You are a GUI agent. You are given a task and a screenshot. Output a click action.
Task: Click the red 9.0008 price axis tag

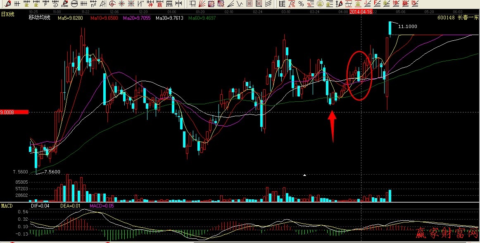coord(14,112)
